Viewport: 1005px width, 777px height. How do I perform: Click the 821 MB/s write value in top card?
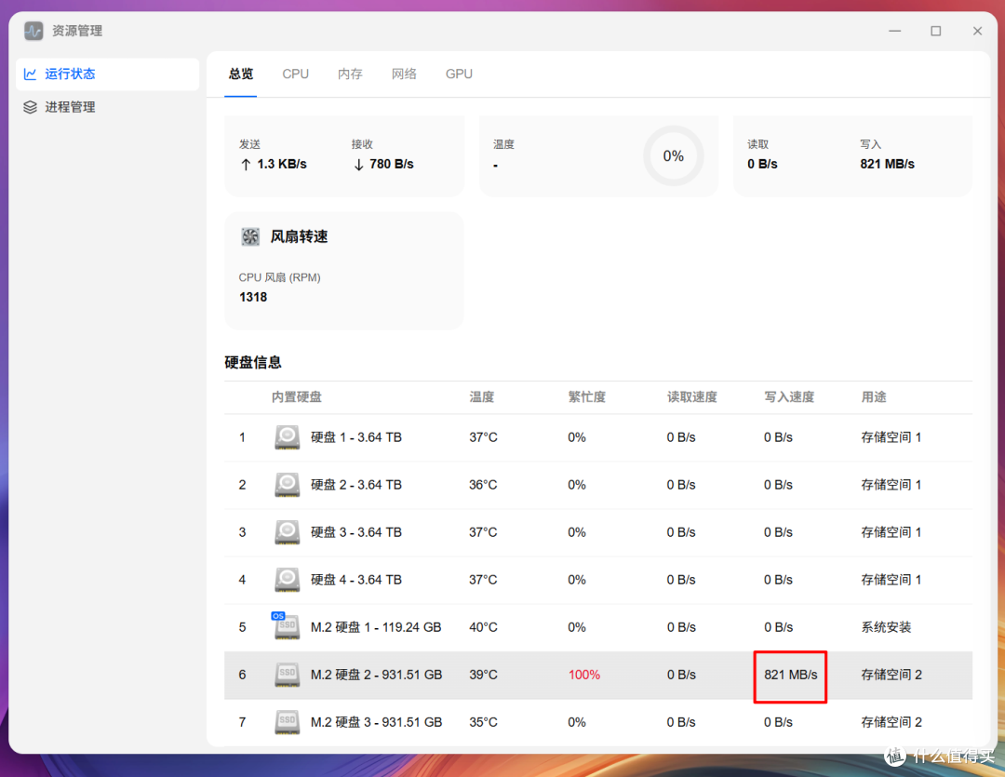[x=887, y=165]
